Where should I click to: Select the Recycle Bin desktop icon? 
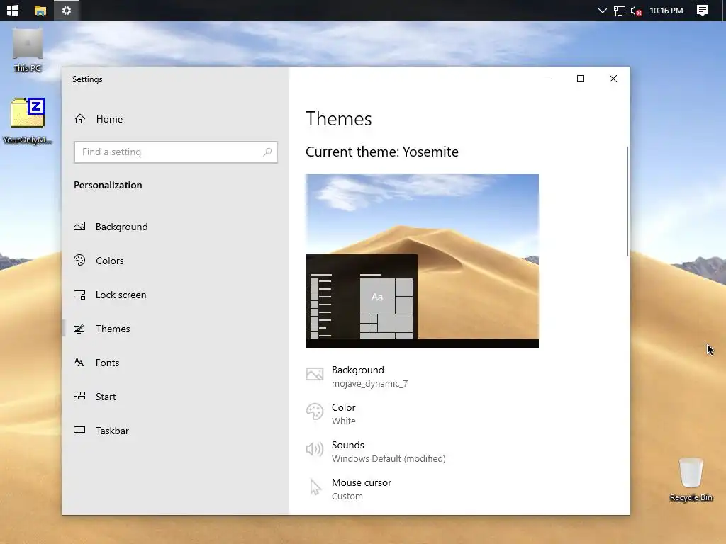point(691,480)
